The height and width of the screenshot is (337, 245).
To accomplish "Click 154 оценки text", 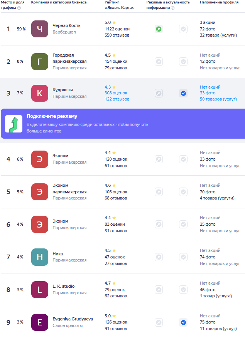I will 116,62.
